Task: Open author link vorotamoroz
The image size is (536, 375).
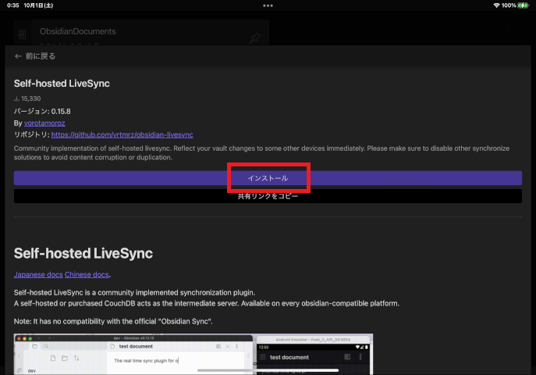Action: (44, 123)
